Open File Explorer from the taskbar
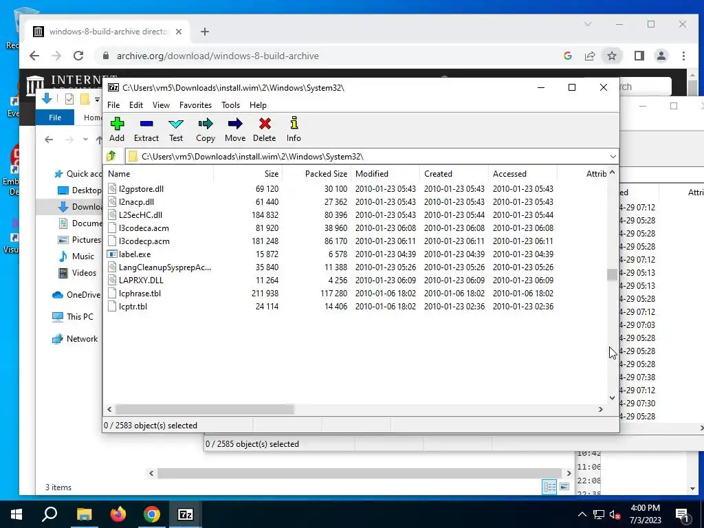Screen dimensions: 704x528 click(84, 514)
